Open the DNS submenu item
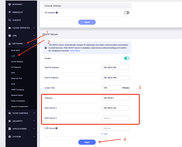 click(13, 73)
